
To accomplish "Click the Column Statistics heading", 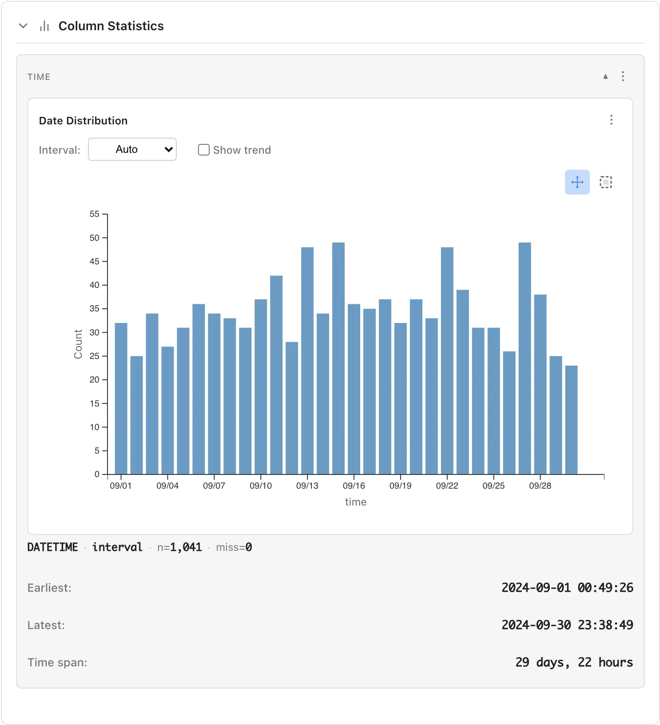I will click(111, 26).
